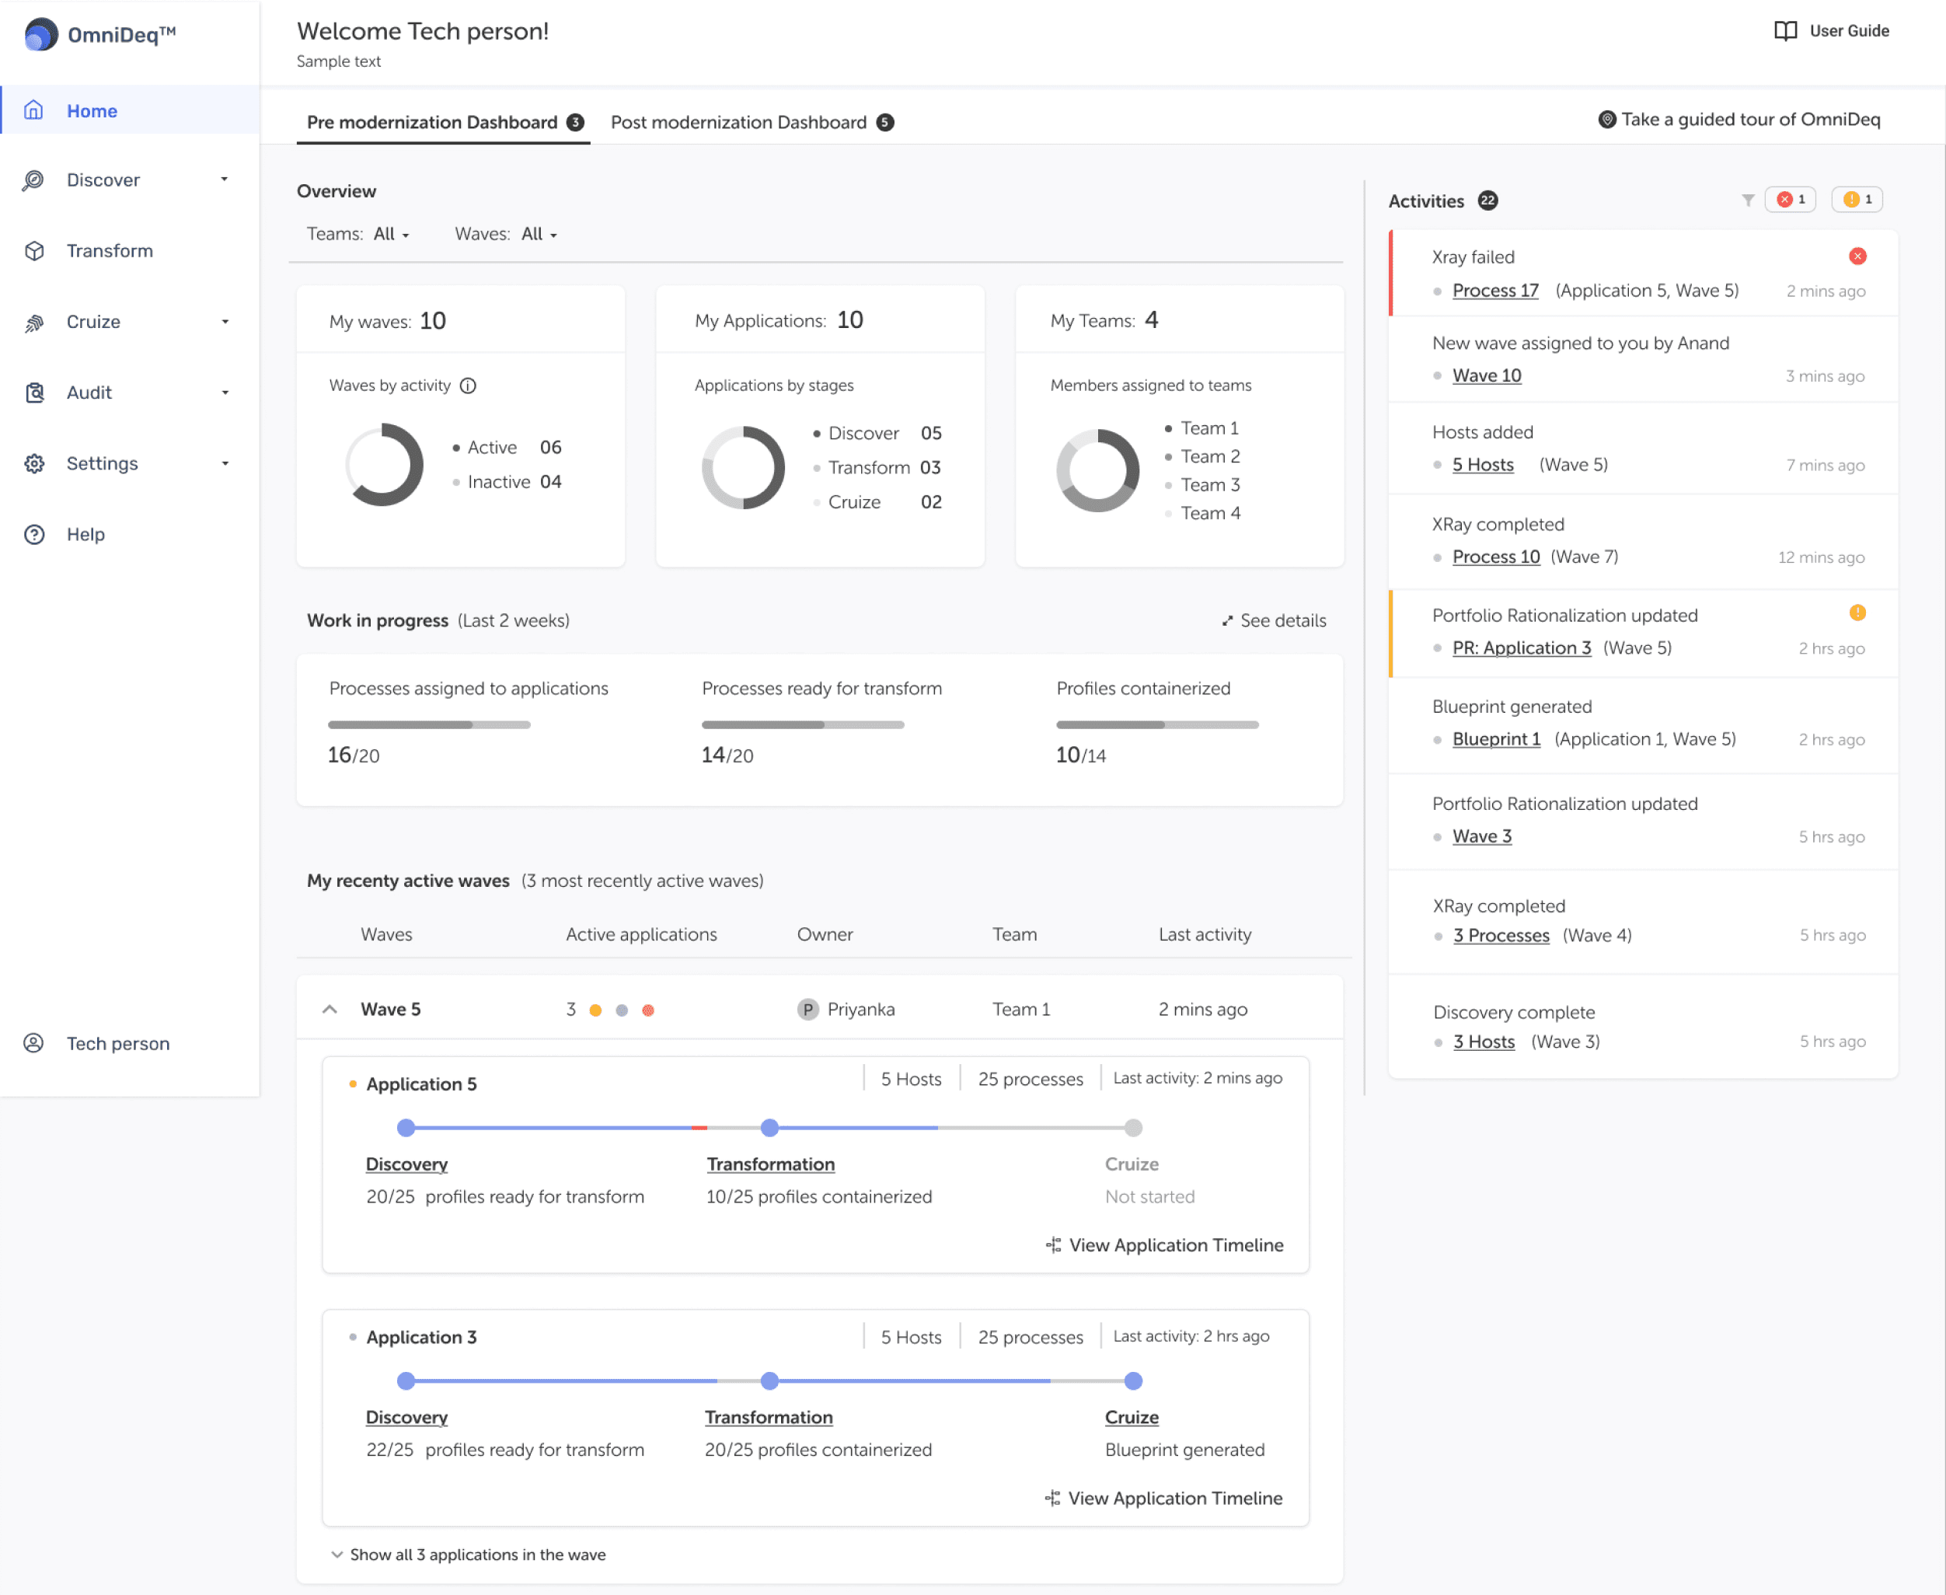Screen dimensions: 1946x1595
Task: Click info icon next to Waves by activity
Action: [x=469, y=386]
